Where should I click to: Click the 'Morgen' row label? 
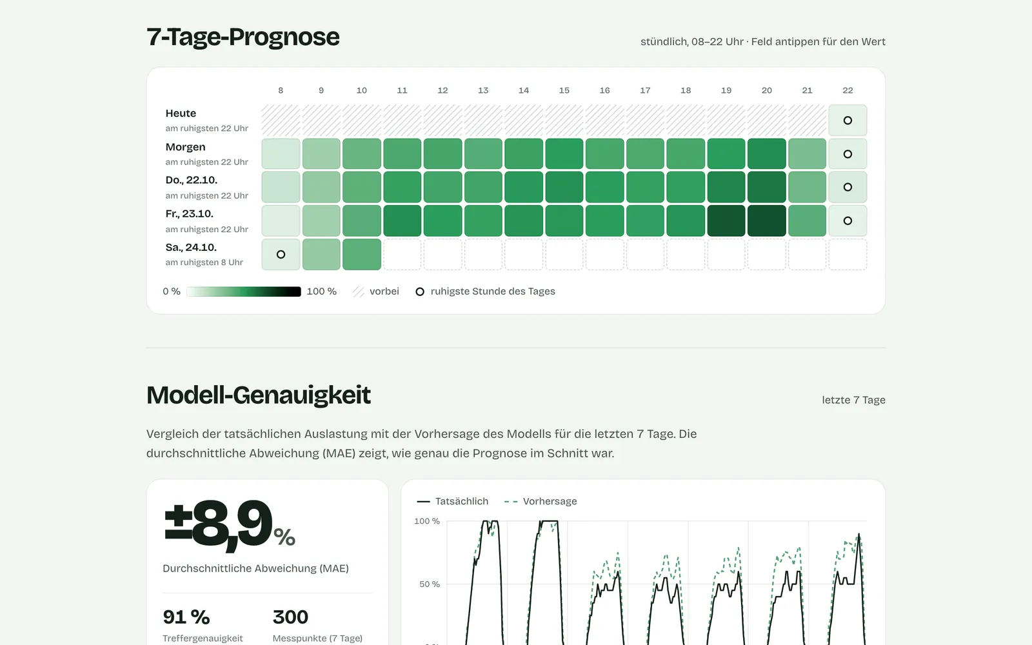pos(185,147)
